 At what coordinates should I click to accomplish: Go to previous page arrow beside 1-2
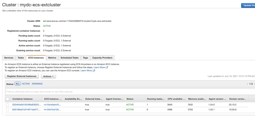(x=247, y=84)
